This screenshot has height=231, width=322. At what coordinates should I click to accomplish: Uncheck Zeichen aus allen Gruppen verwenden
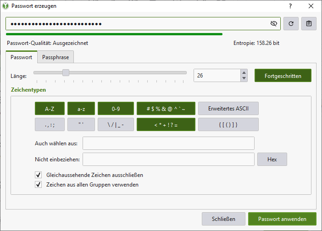tap(38, 185)
